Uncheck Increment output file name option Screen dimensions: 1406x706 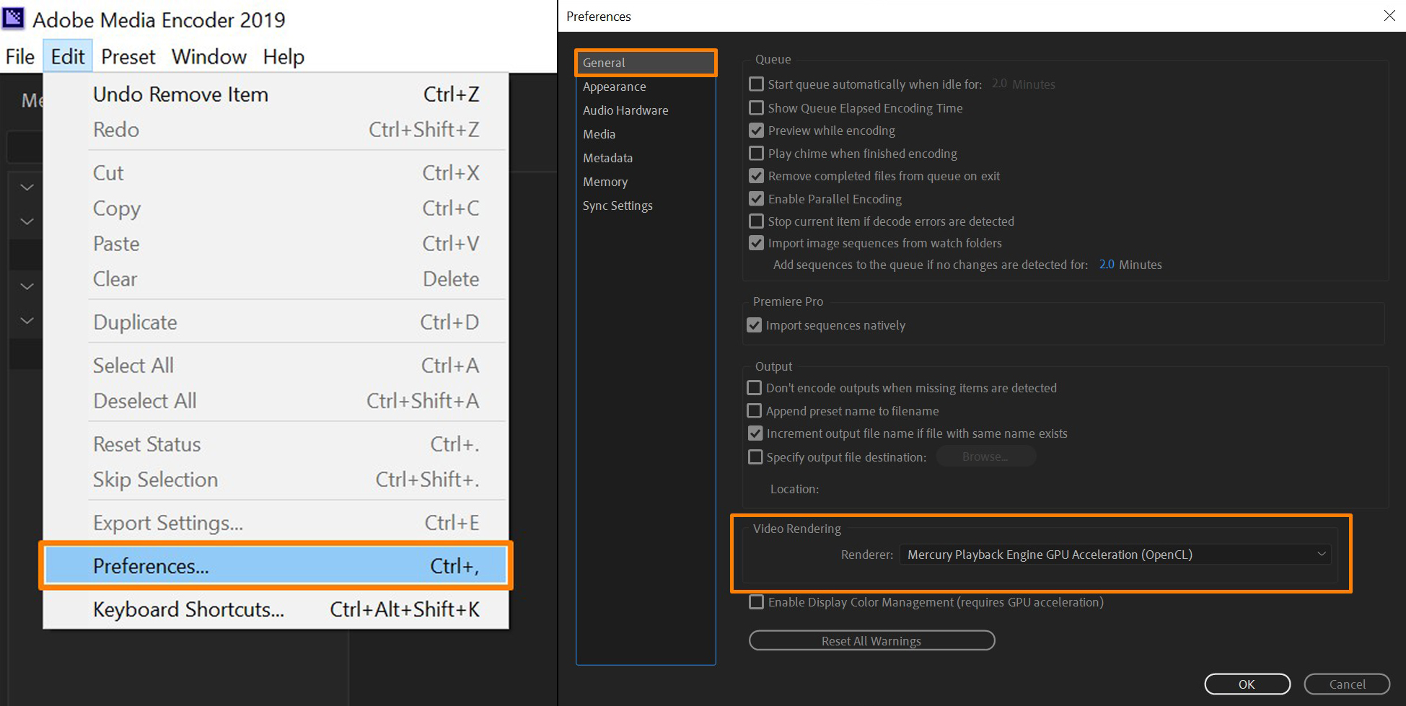pos(755,433)
